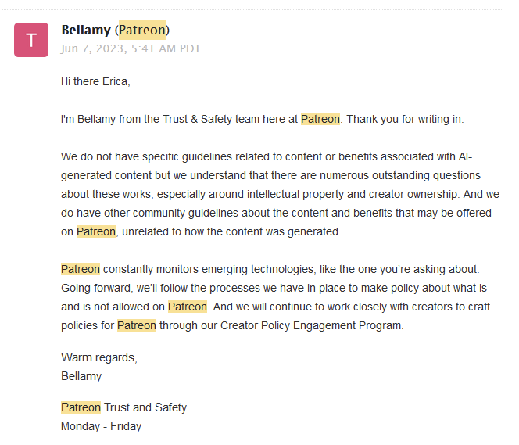This screenshot has width=519, height=445.
Task: Click sender name Bellamy in header
Action: [86, 31]
